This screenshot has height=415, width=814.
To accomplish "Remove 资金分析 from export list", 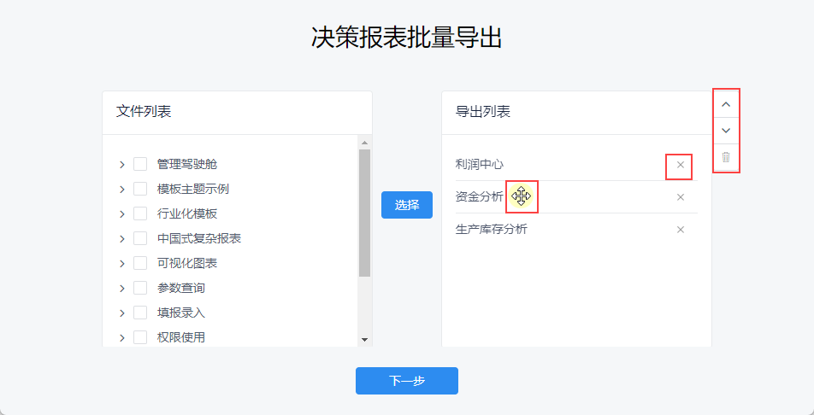I will 681,197.
